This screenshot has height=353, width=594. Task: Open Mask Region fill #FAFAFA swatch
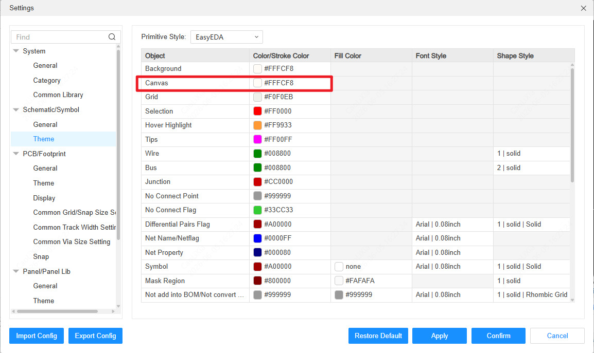pyautogui.click(x=339, y=281)
